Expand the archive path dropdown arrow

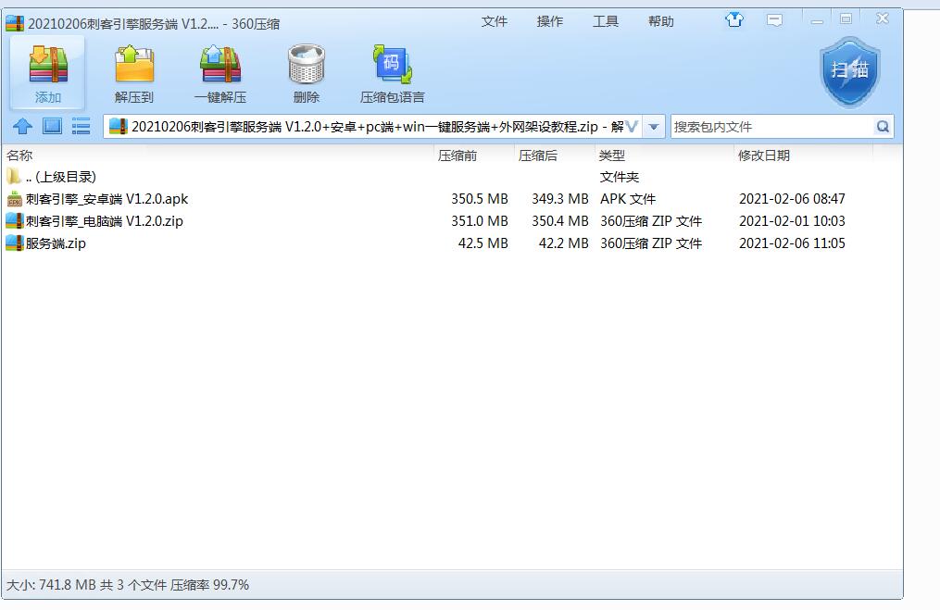coord(655,127)
